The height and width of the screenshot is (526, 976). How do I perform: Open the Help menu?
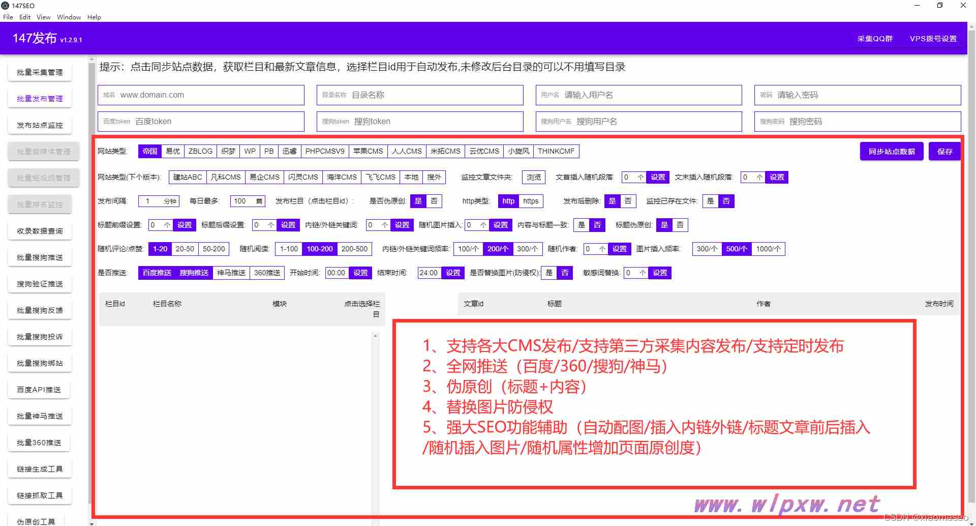pos(94,17)
